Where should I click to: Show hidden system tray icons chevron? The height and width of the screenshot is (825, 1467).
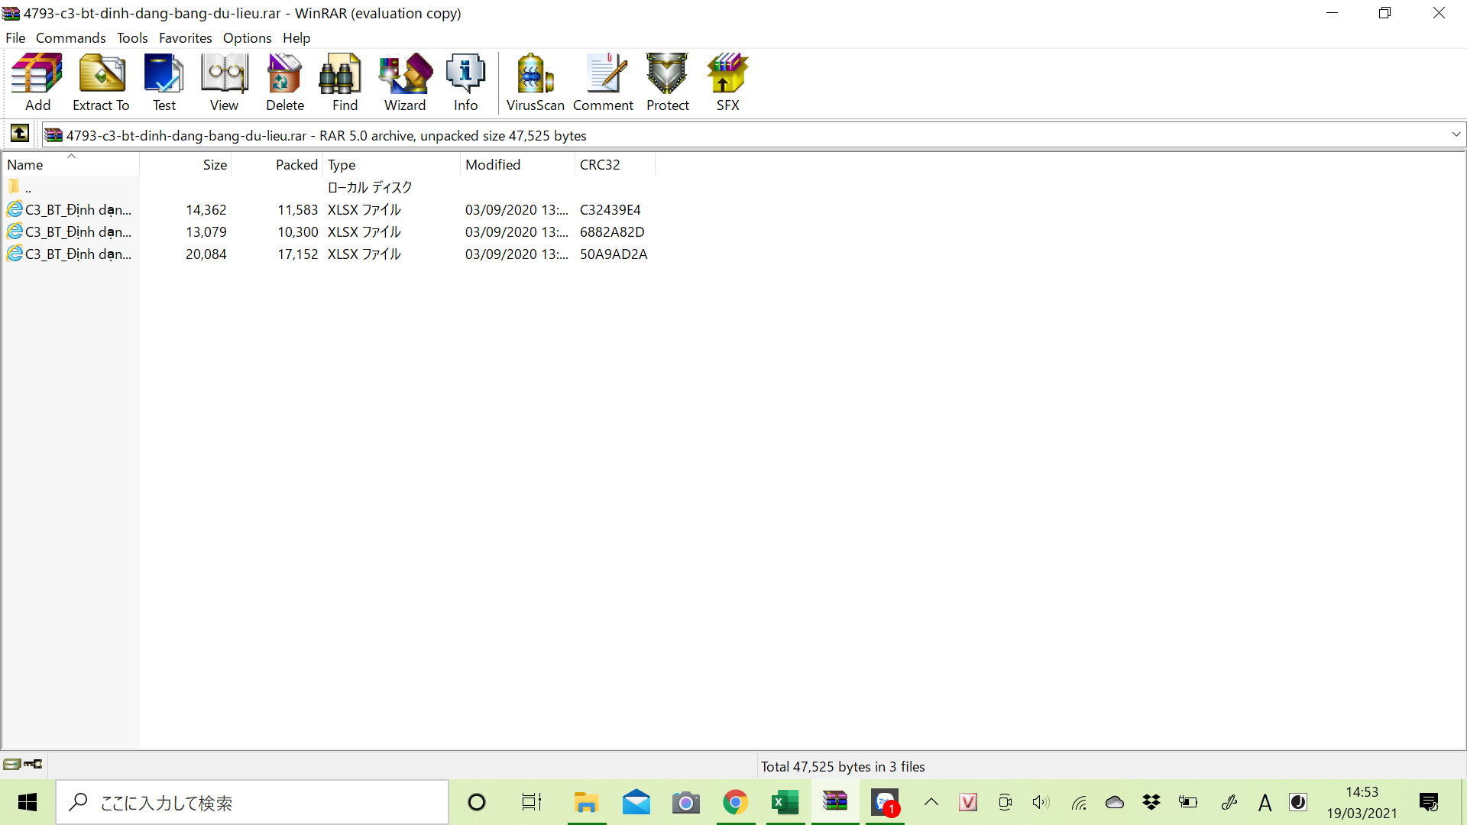931,802
